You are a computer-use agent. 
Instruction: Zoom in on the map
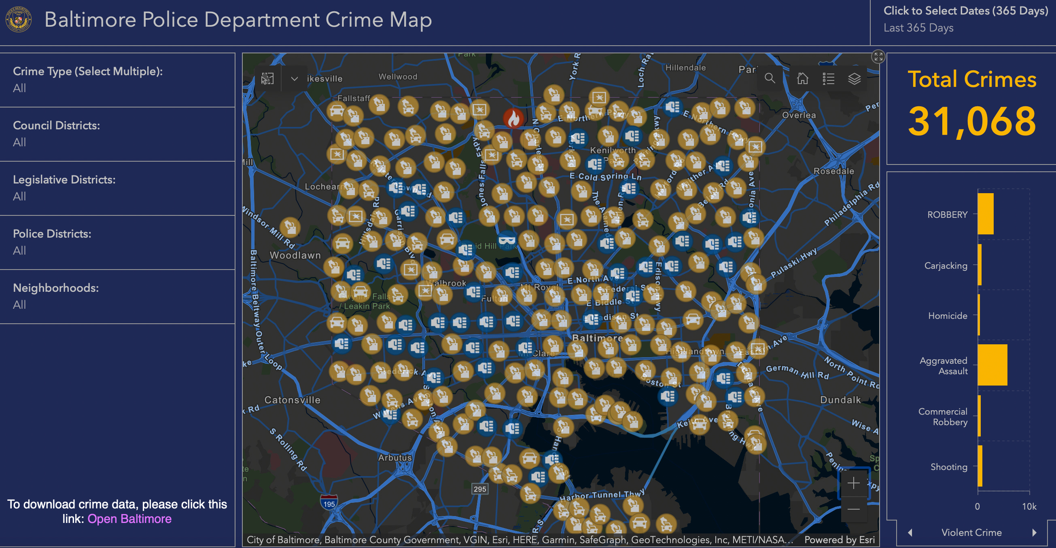point(853,483)
